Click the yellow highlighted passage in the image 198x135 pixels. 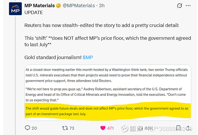click(108, 111)
